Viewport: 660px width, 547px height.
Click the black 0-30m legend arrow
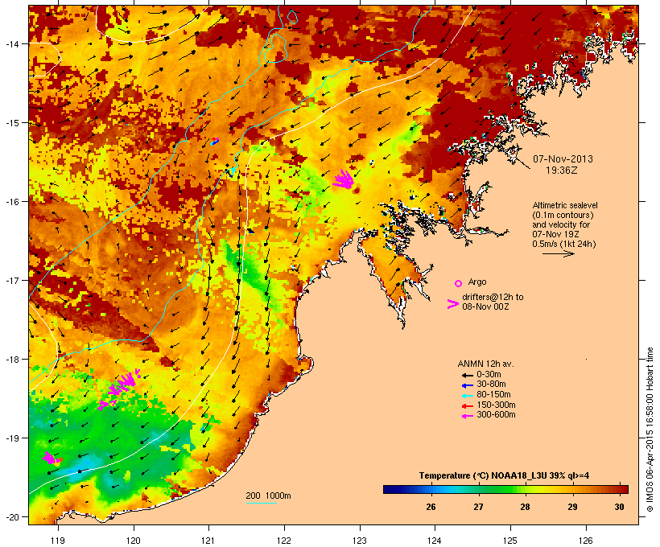467,375
